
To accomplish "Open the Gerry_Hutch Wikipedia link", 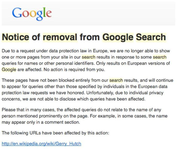I will (41, 144).
